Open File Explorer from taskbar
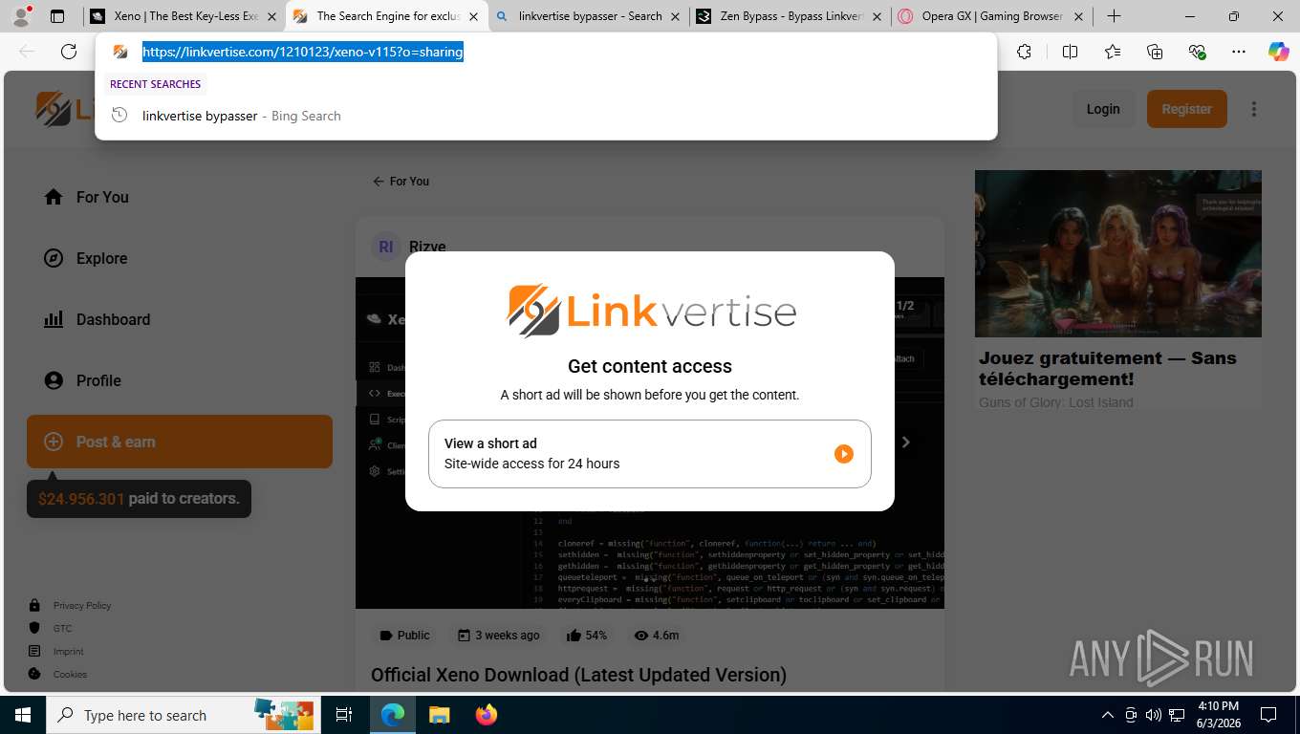 [439, 715]
